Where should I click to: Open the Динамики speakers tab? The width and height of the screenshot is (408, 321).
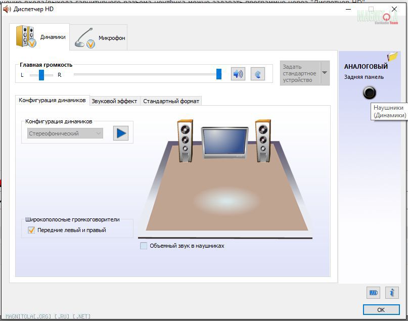(39, 37)
